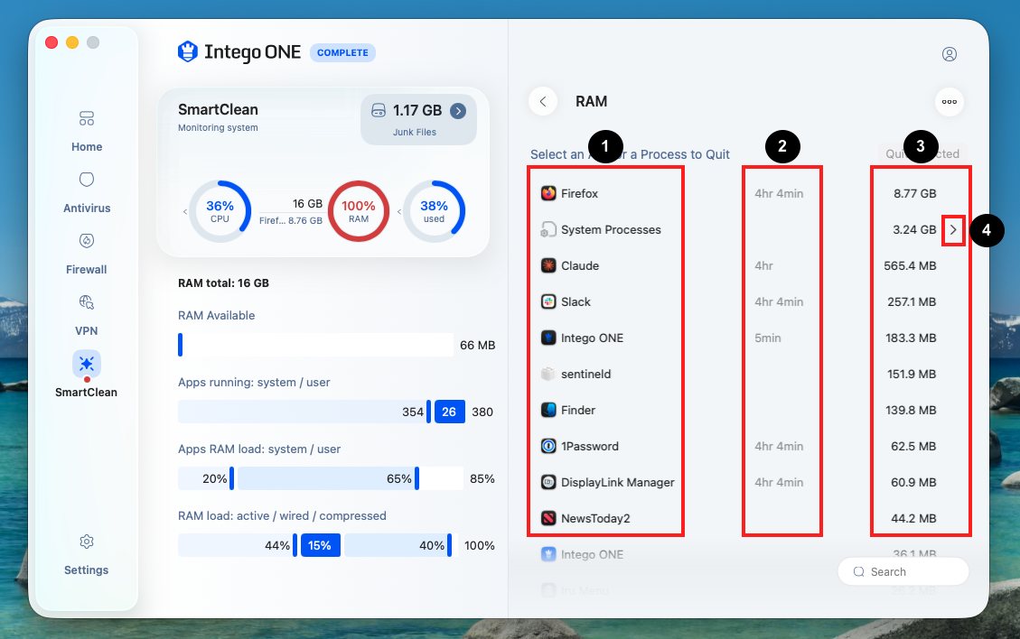This screenshot has height=639, width=1020.
Task: Click the RAM total: 16 GB label
Action: tap(223, 282)
